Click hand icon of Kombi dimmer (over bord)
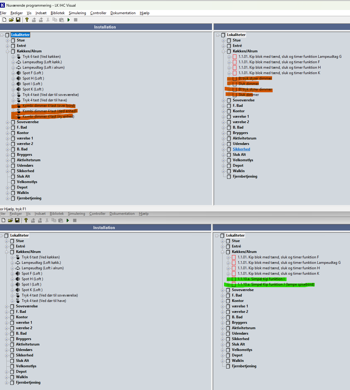The height and width of the screenshot is (390, 350). pyautogui.click(x=19, y=106)
